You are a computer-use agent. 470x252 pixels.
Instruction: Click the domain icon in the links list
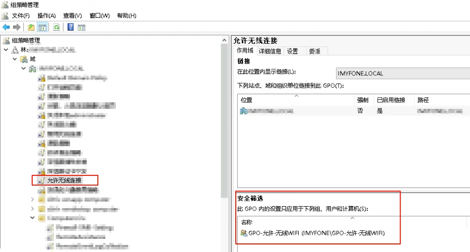click(243, 111)
